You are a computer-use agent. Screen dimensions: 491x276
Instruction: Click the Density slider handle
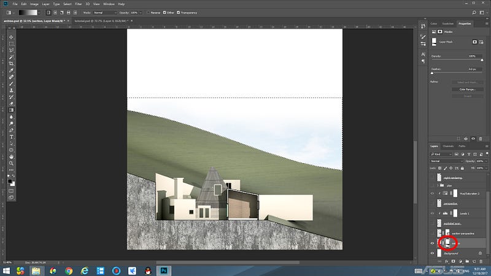(482, 60)
